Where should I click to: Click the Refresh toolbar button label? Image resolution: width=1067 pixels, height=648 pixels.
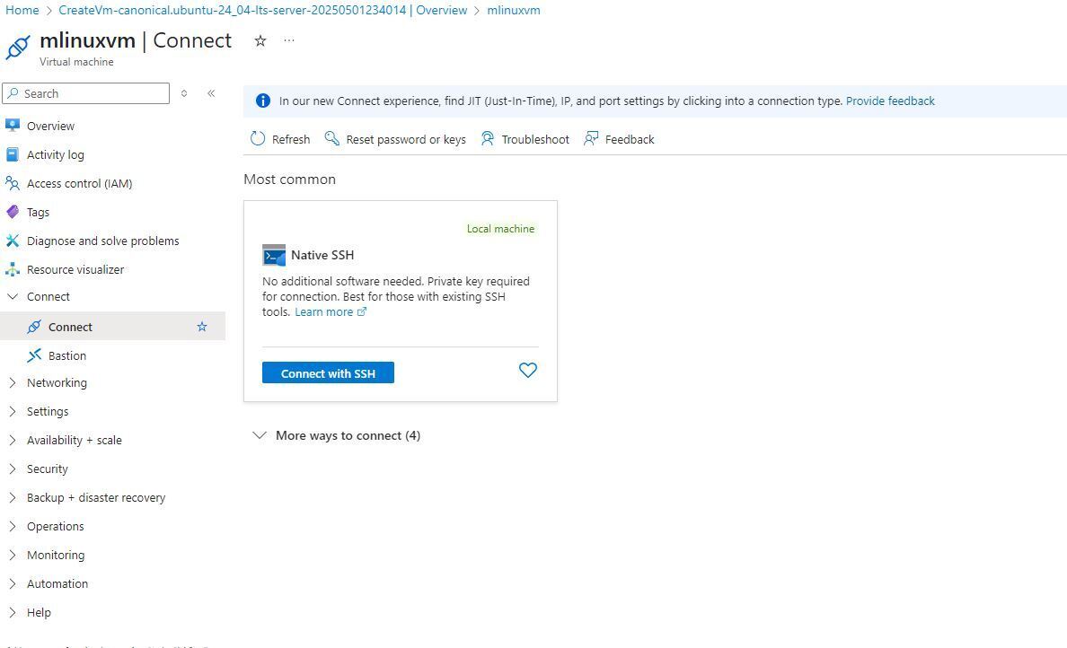pos(291,139)
